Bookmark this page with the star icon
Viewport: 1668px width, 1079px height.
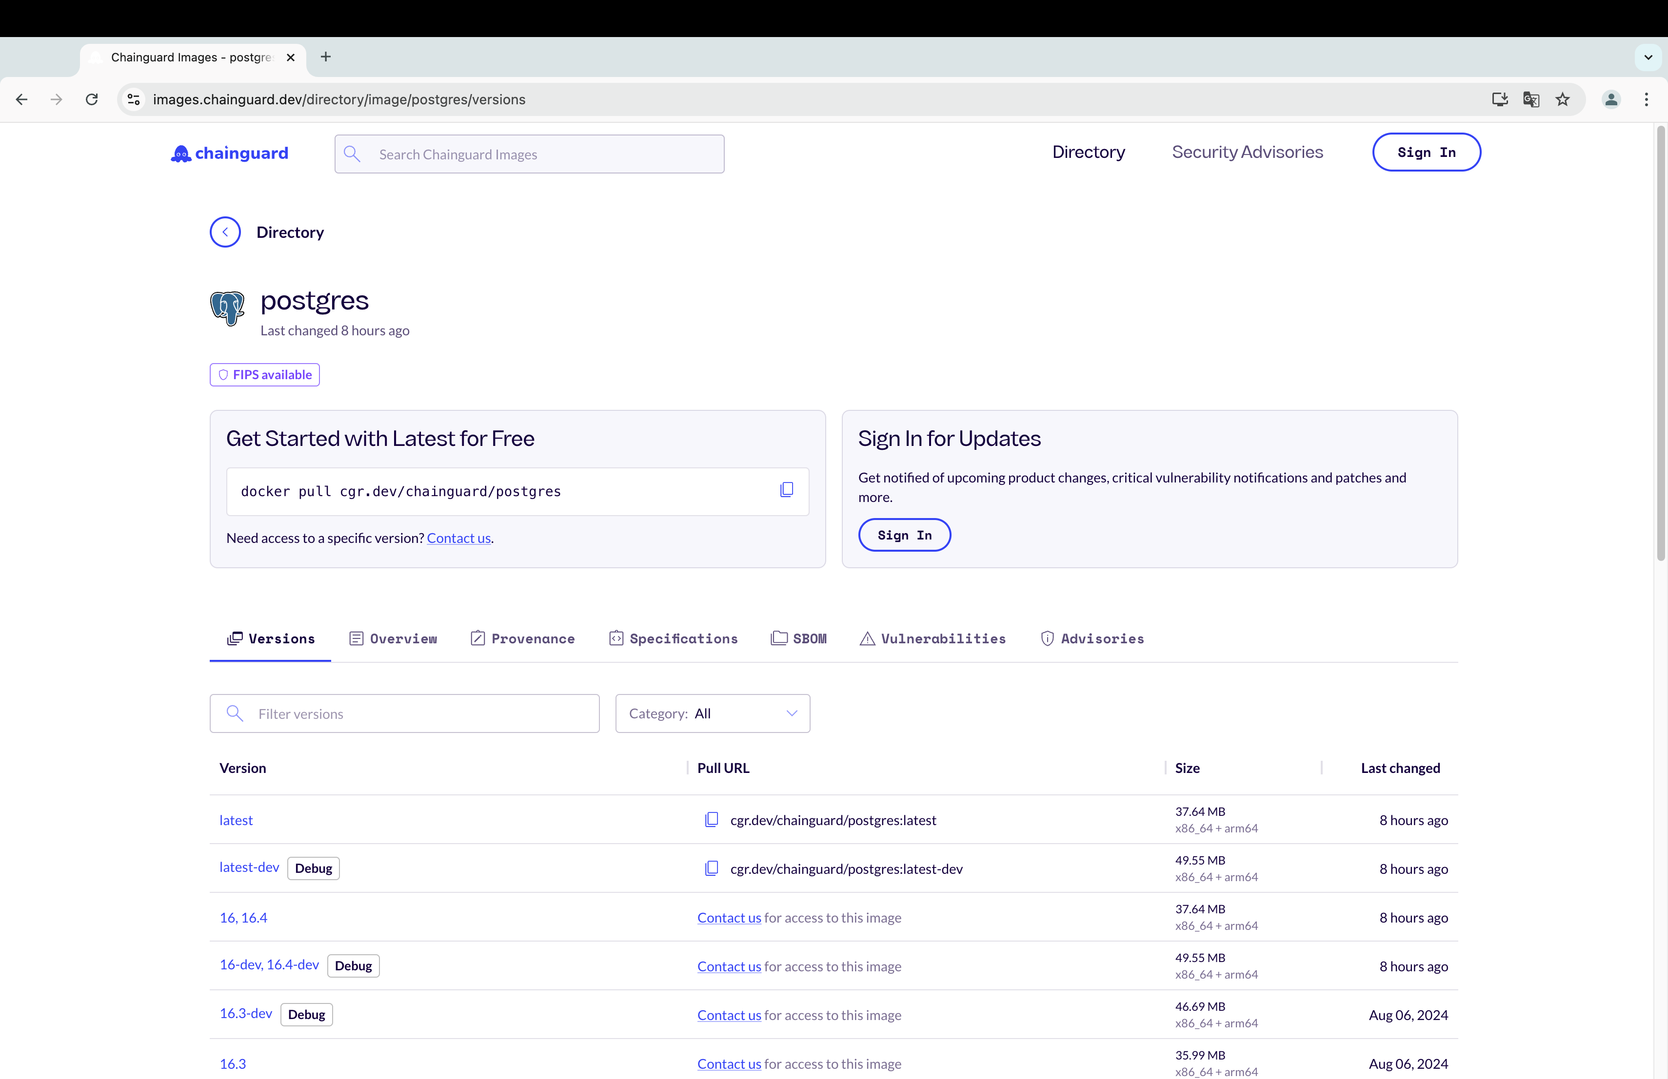tap(1562, 99)
